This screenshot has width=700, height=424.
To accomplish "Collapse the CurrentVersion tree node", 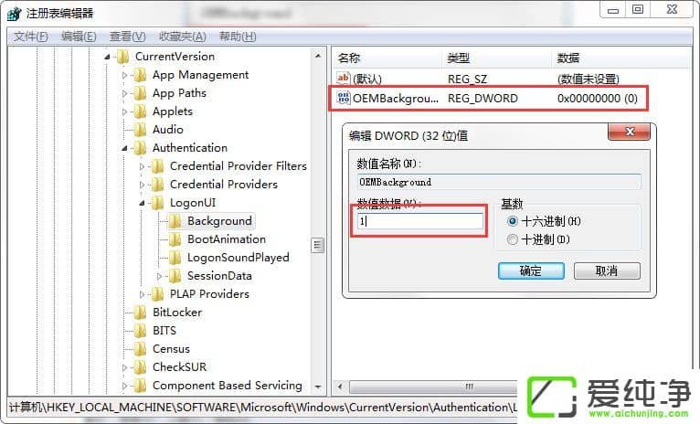I will 107,58.
